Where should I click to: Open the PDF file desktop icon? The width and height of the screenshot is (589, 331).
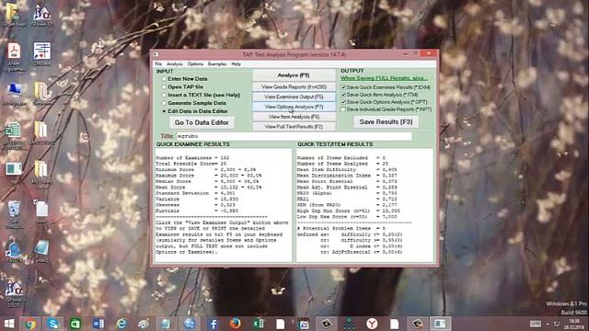coord(15,56)
